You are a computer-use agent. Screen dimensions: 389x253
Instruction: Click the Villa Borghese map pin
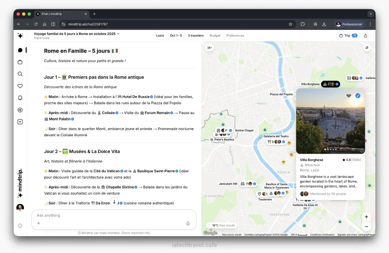click(331, 84)
